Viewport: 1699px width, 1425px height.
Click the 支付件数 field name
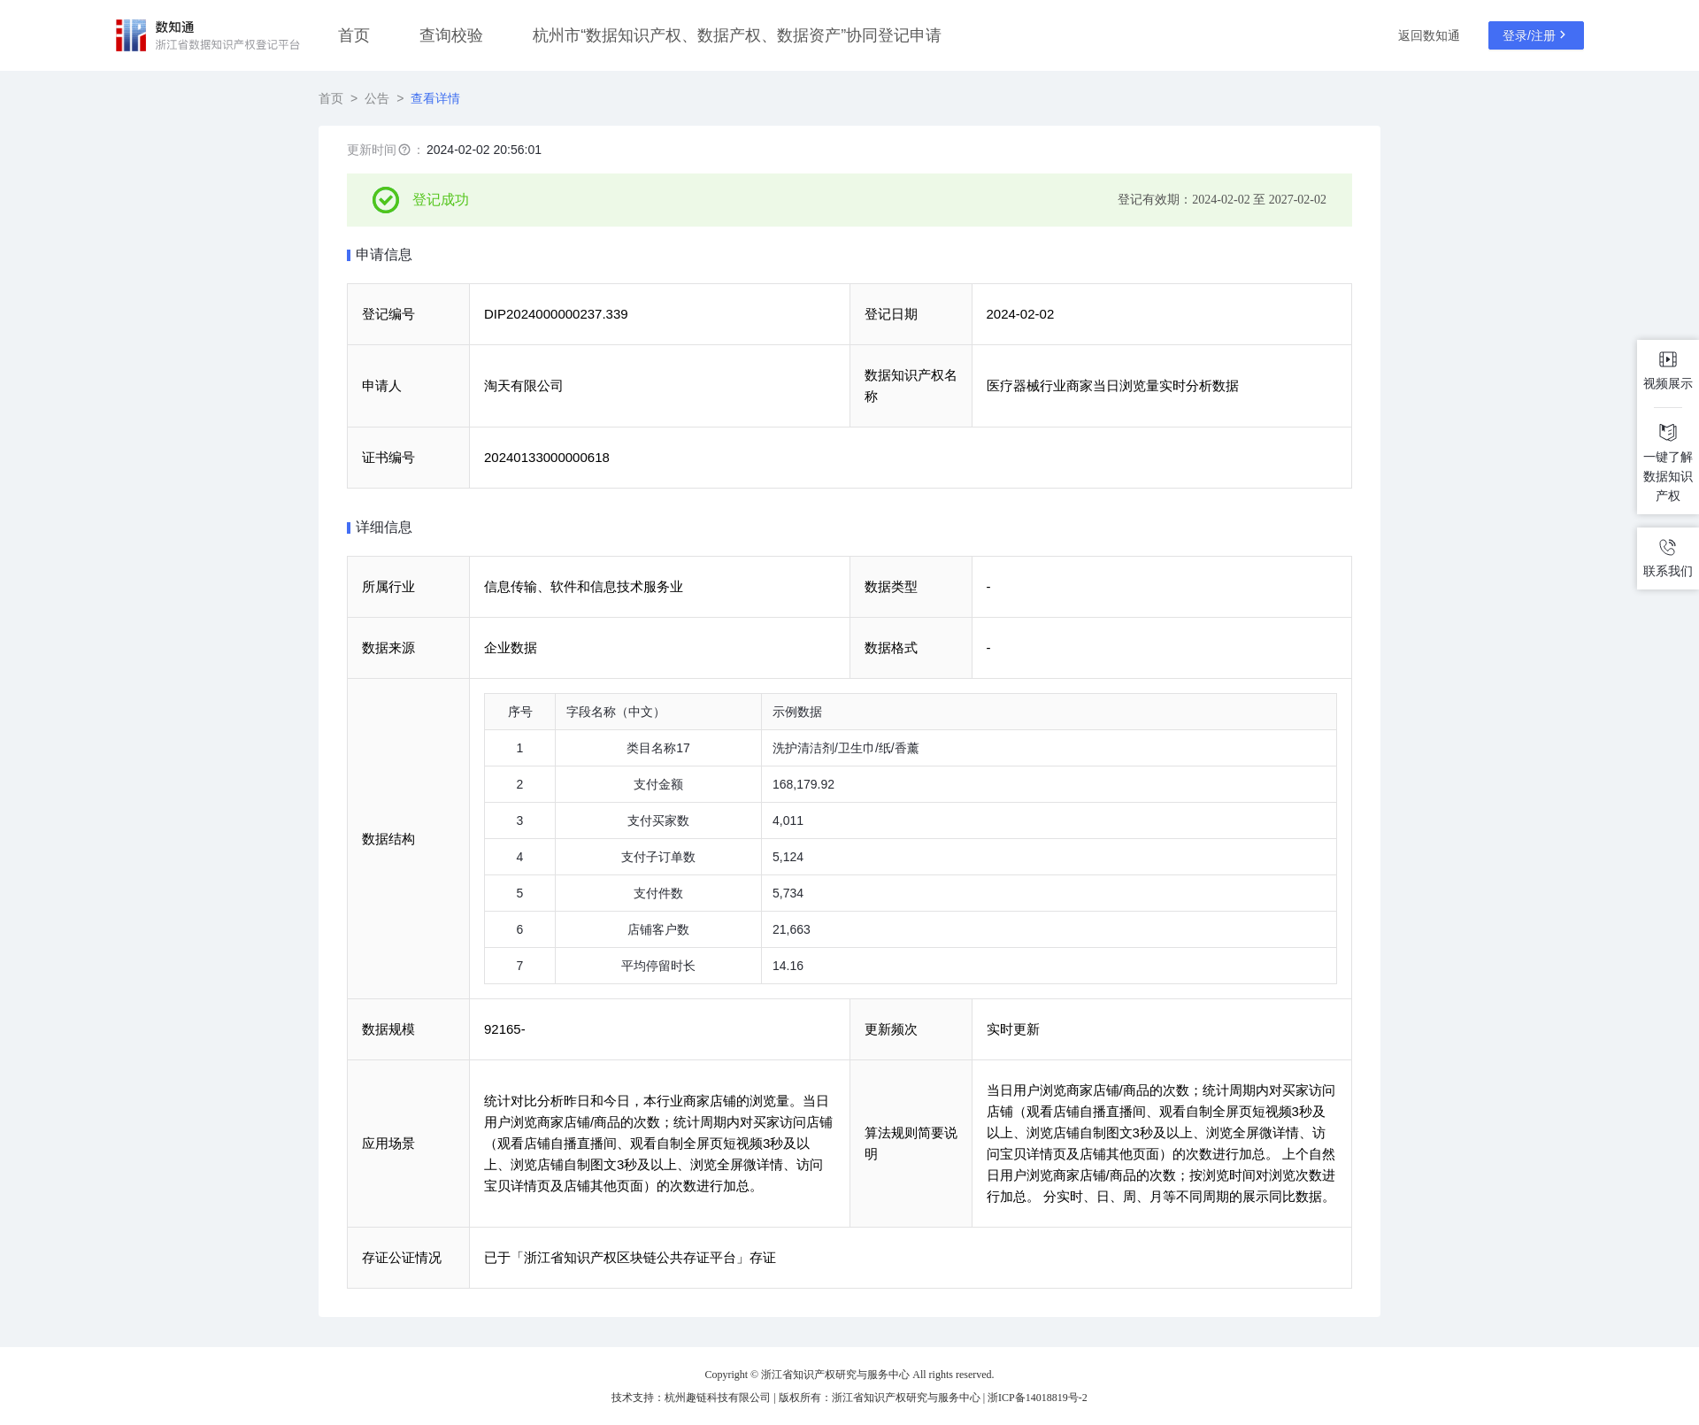pos(658,894)
